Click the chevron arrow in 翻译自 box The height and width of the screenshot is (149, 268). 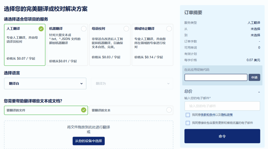click(81, 84)
